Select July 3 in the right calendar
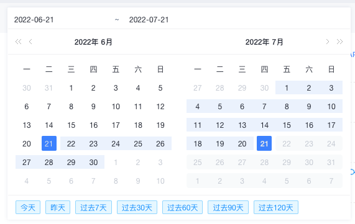 [331, 87]
